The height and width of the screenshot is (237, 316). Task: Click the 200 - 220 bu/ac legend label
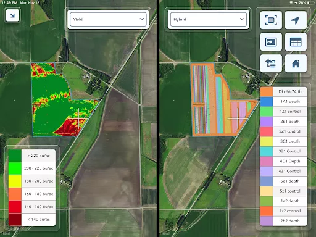pos(38,168)
